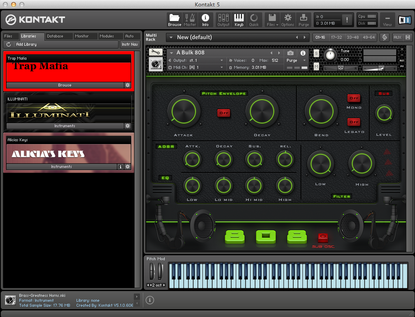This screenshot has width=415, height=317.
Task: Switch to the Auto tab
Action: (132, 36)
